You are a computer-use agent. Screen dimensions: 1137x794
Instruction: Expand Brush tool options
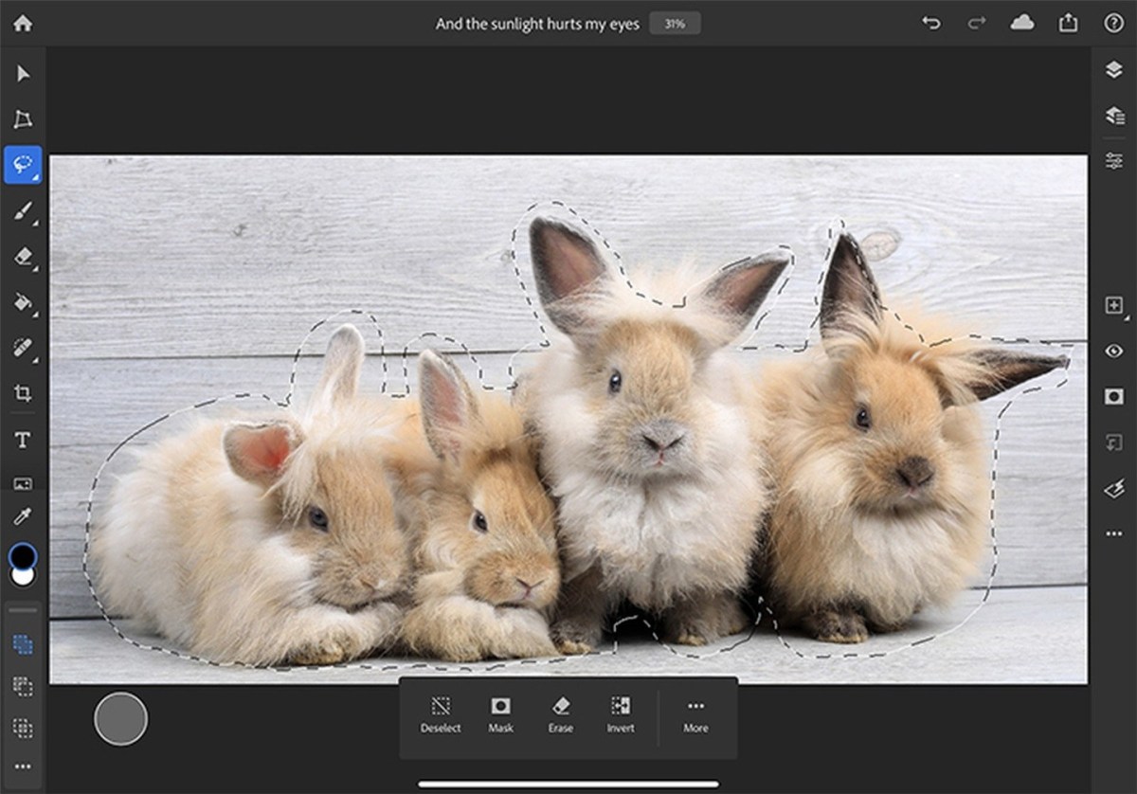coord(35,223)
